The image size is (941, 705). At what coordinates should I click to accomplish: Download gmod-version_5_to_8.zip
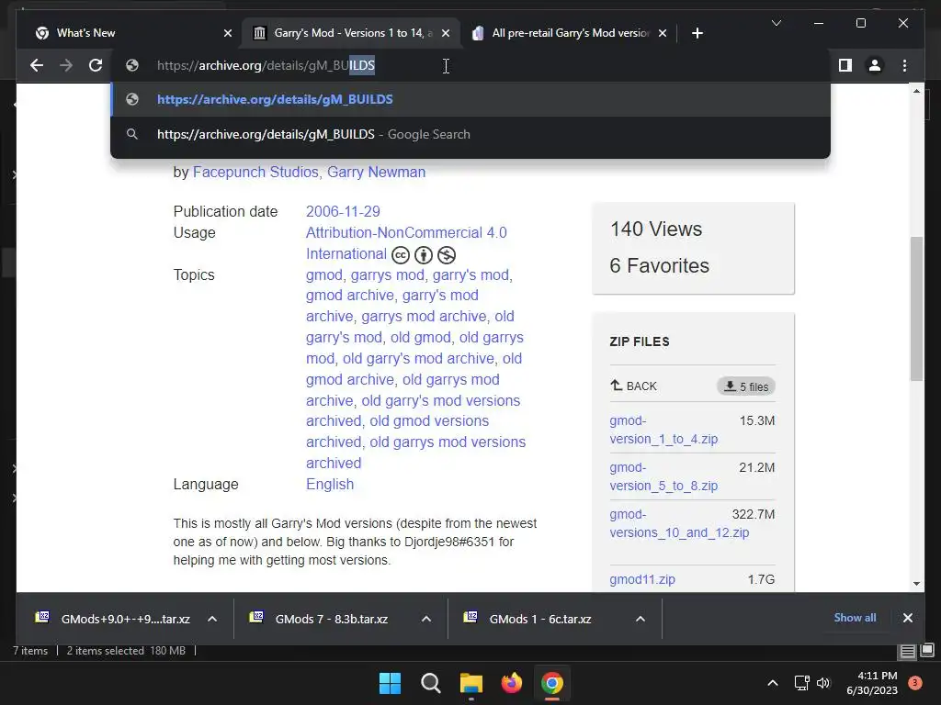[663, 476]
